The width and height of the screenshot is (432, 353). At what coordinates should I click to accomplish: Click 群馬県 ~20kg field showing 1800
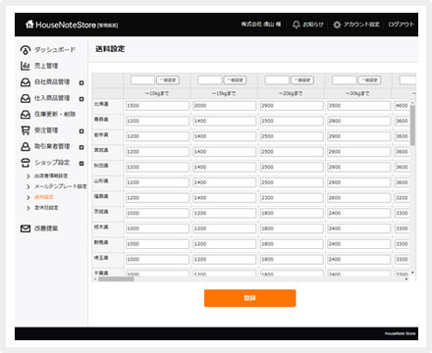coord(292,244)
